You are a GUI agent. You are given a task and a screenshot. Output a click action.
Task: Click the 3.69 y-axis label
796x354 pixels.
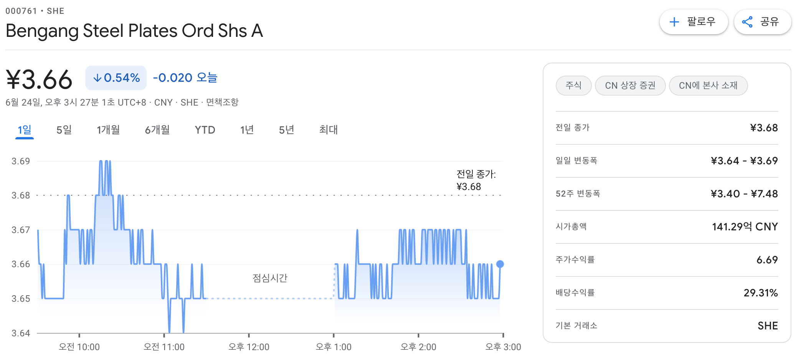[21, 161]
